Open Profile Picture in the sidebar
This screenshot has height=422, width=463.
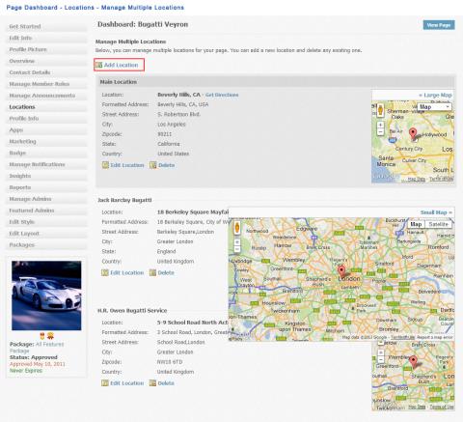click(x=46, y=49)
